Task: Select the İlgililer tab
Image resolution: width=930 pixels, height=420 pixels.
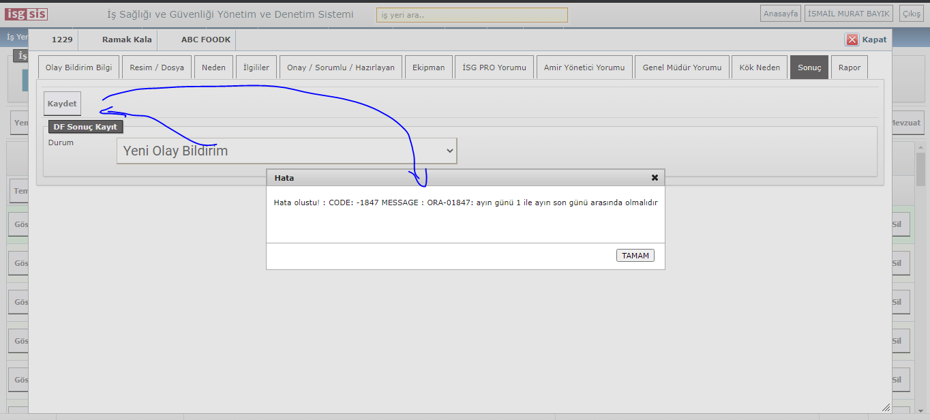Action: tap(256, 67)
